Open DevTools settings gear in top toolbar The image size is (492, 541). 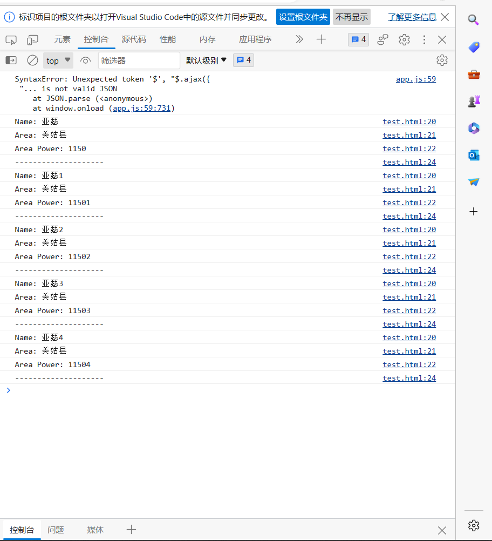point(404,39)
